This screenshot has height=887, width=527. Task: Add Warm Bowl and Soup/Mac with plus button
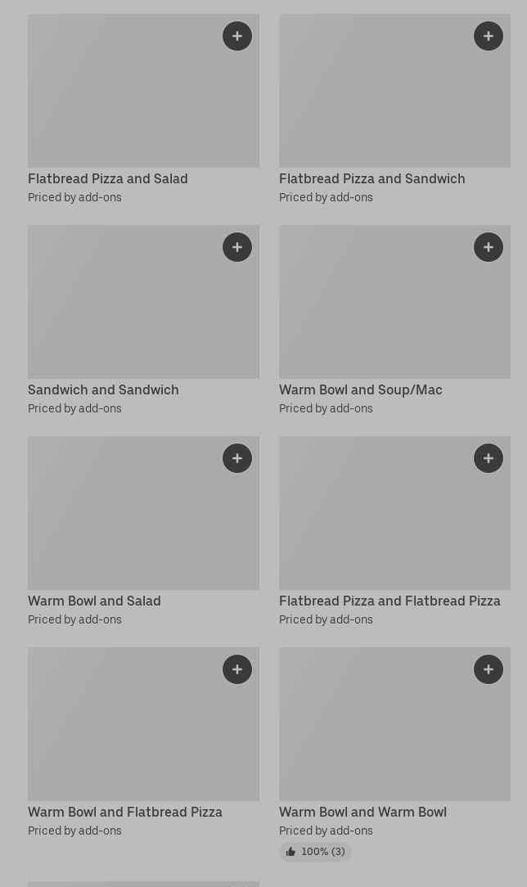(489, 247)
